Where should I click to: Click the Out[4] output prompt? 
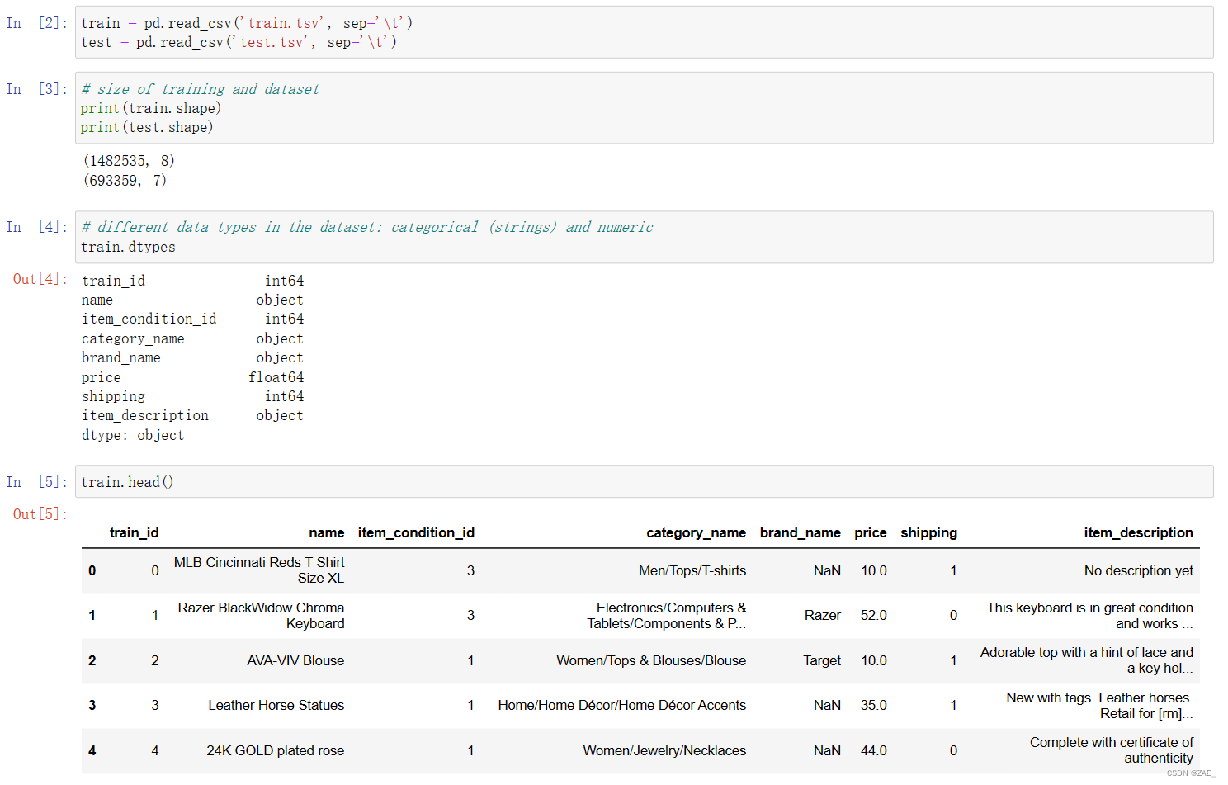(x=40, y=279)
